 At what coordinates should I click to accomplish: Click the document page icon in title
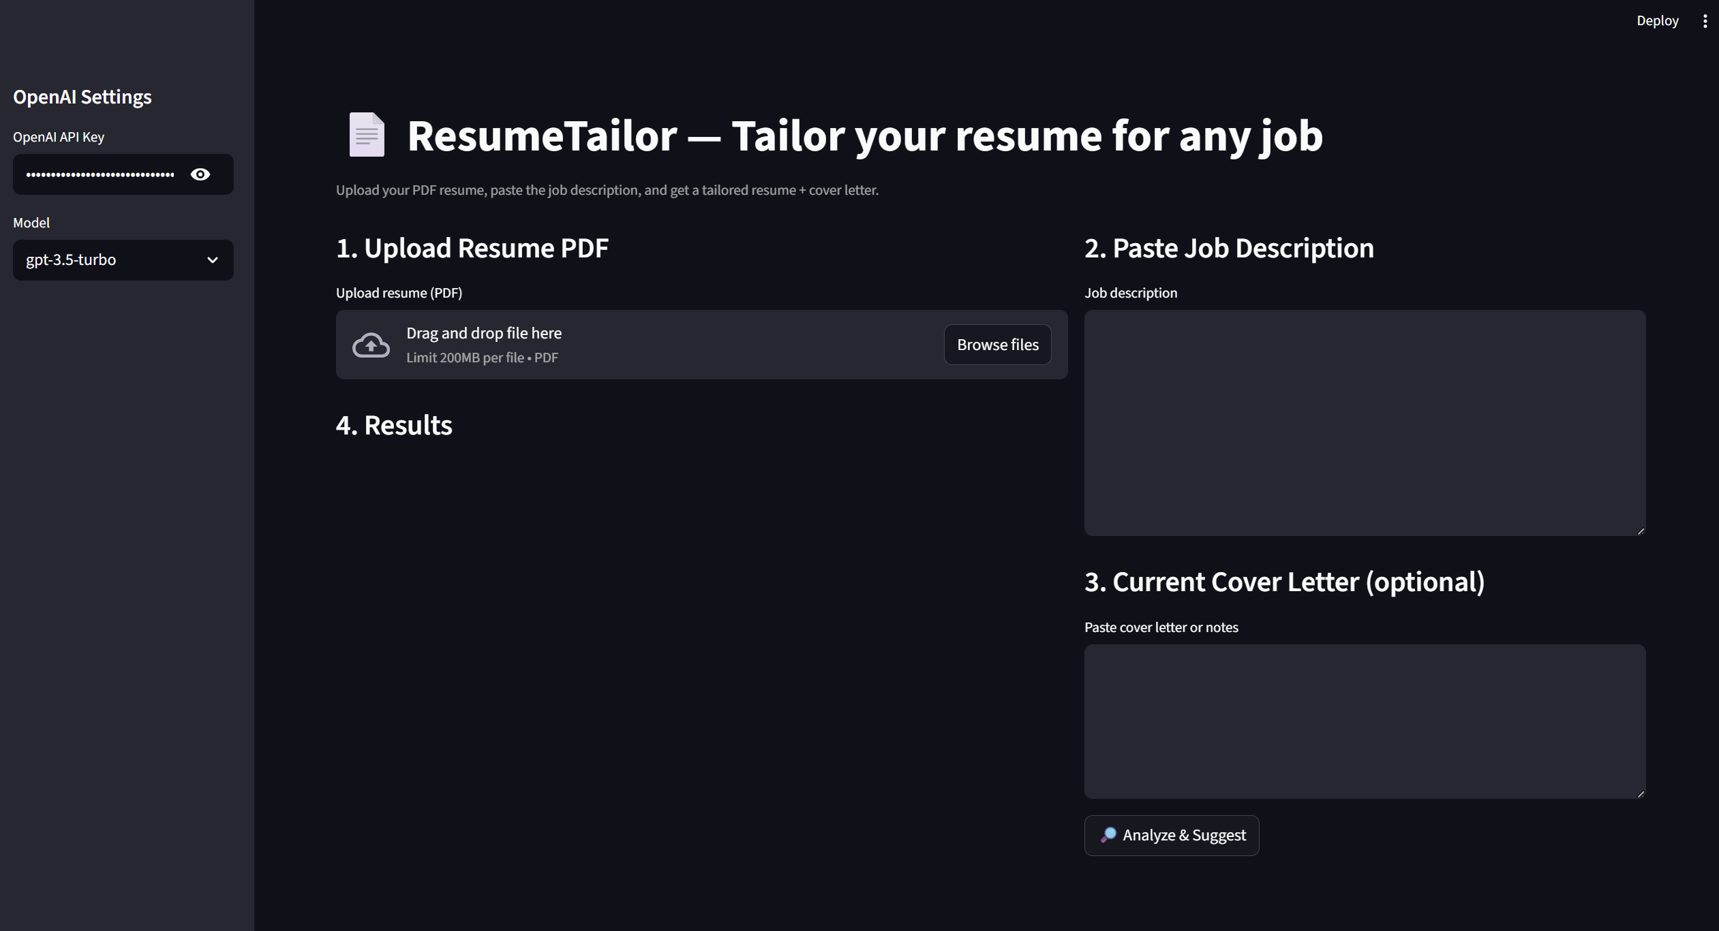click(x=367, y=135)
